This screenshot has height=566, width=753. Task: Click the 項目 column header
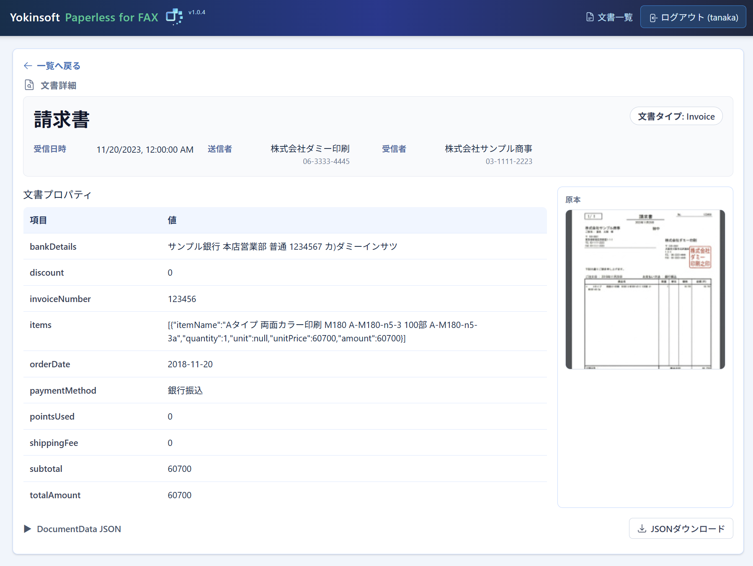point(38,220)
